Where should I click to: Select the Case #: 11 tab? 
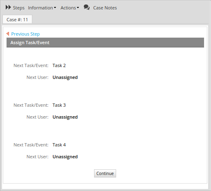tap(17, 19)
